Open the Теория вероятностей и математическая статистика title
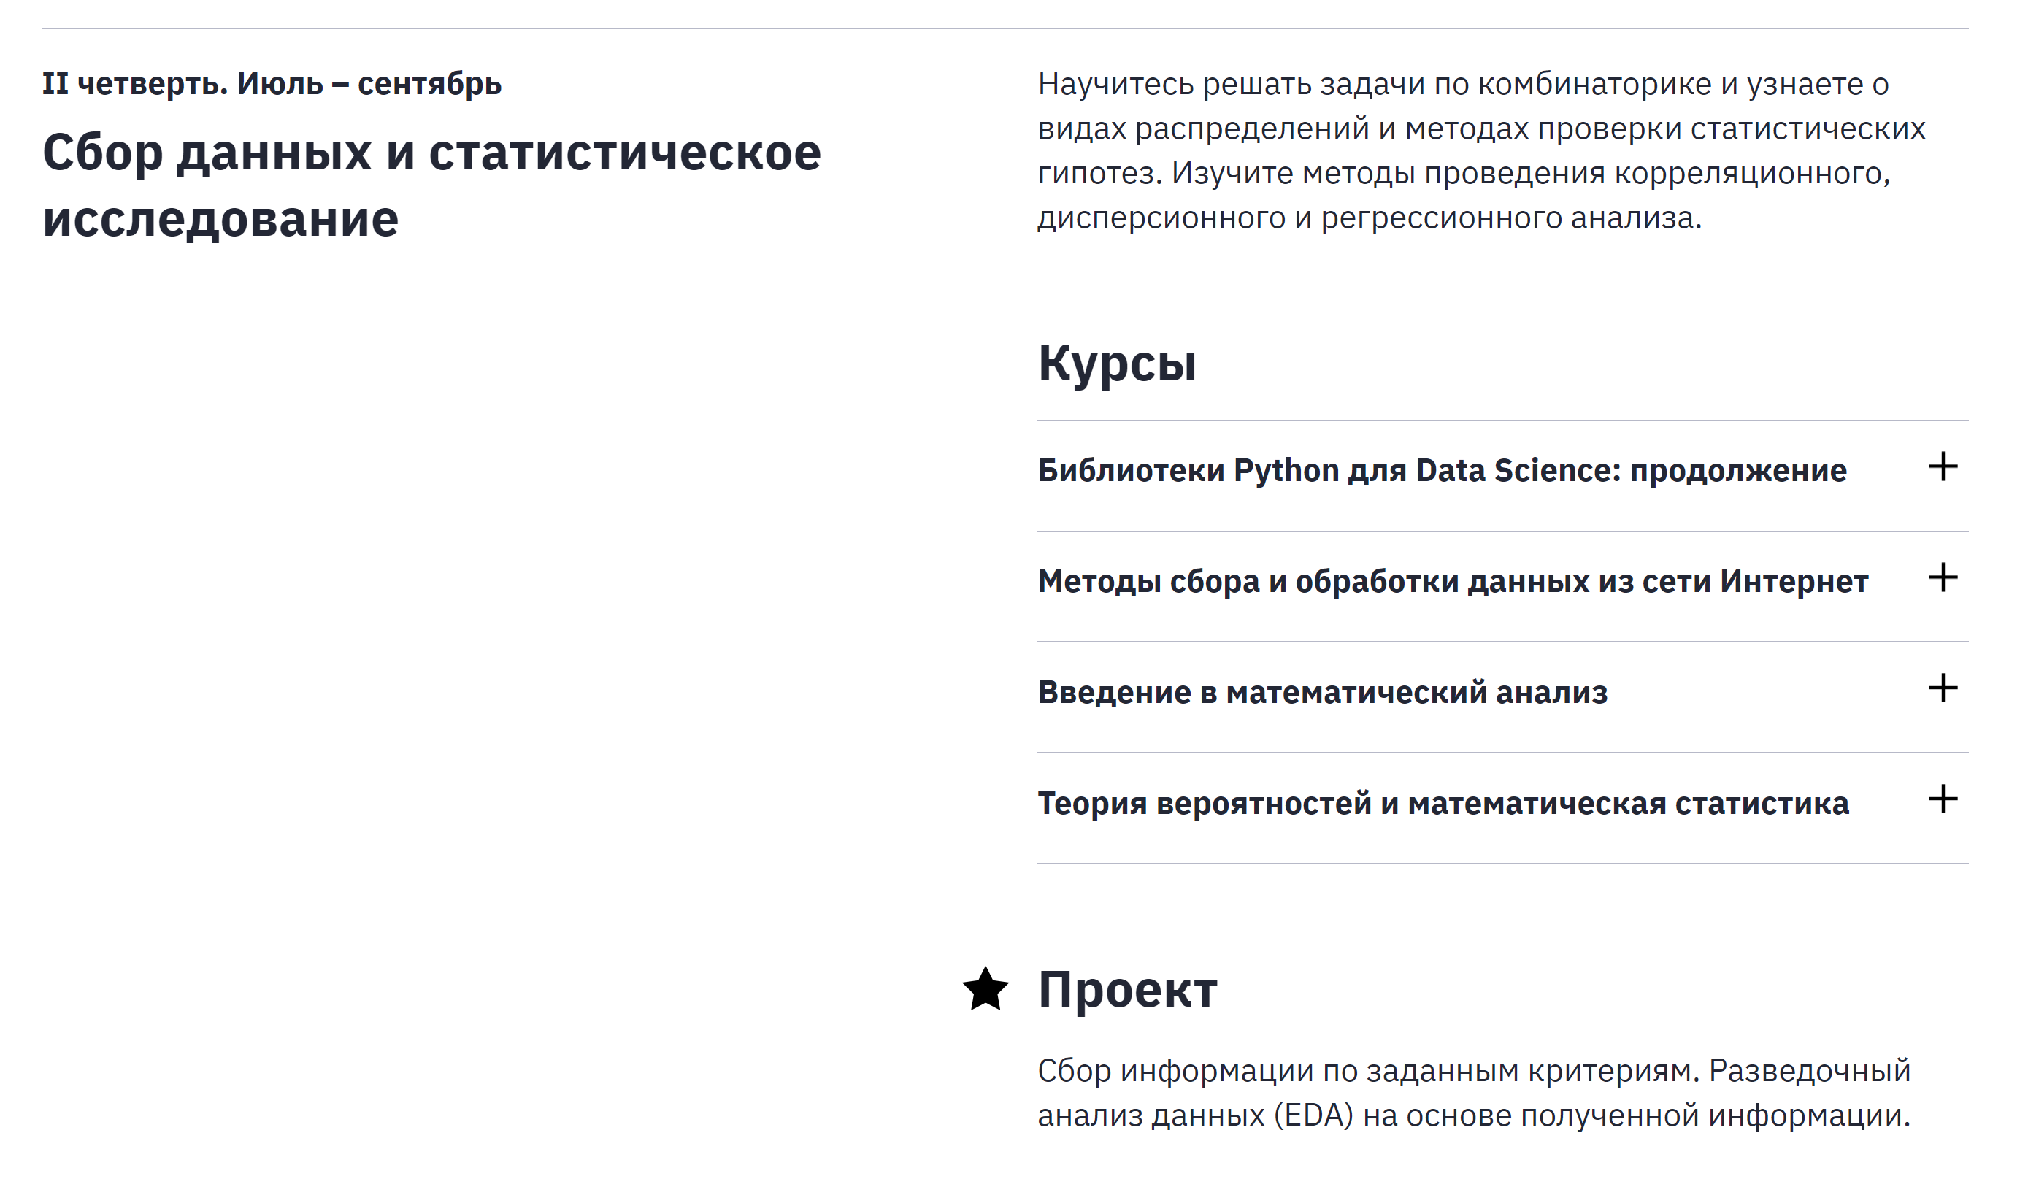 tap(1443, 804)
